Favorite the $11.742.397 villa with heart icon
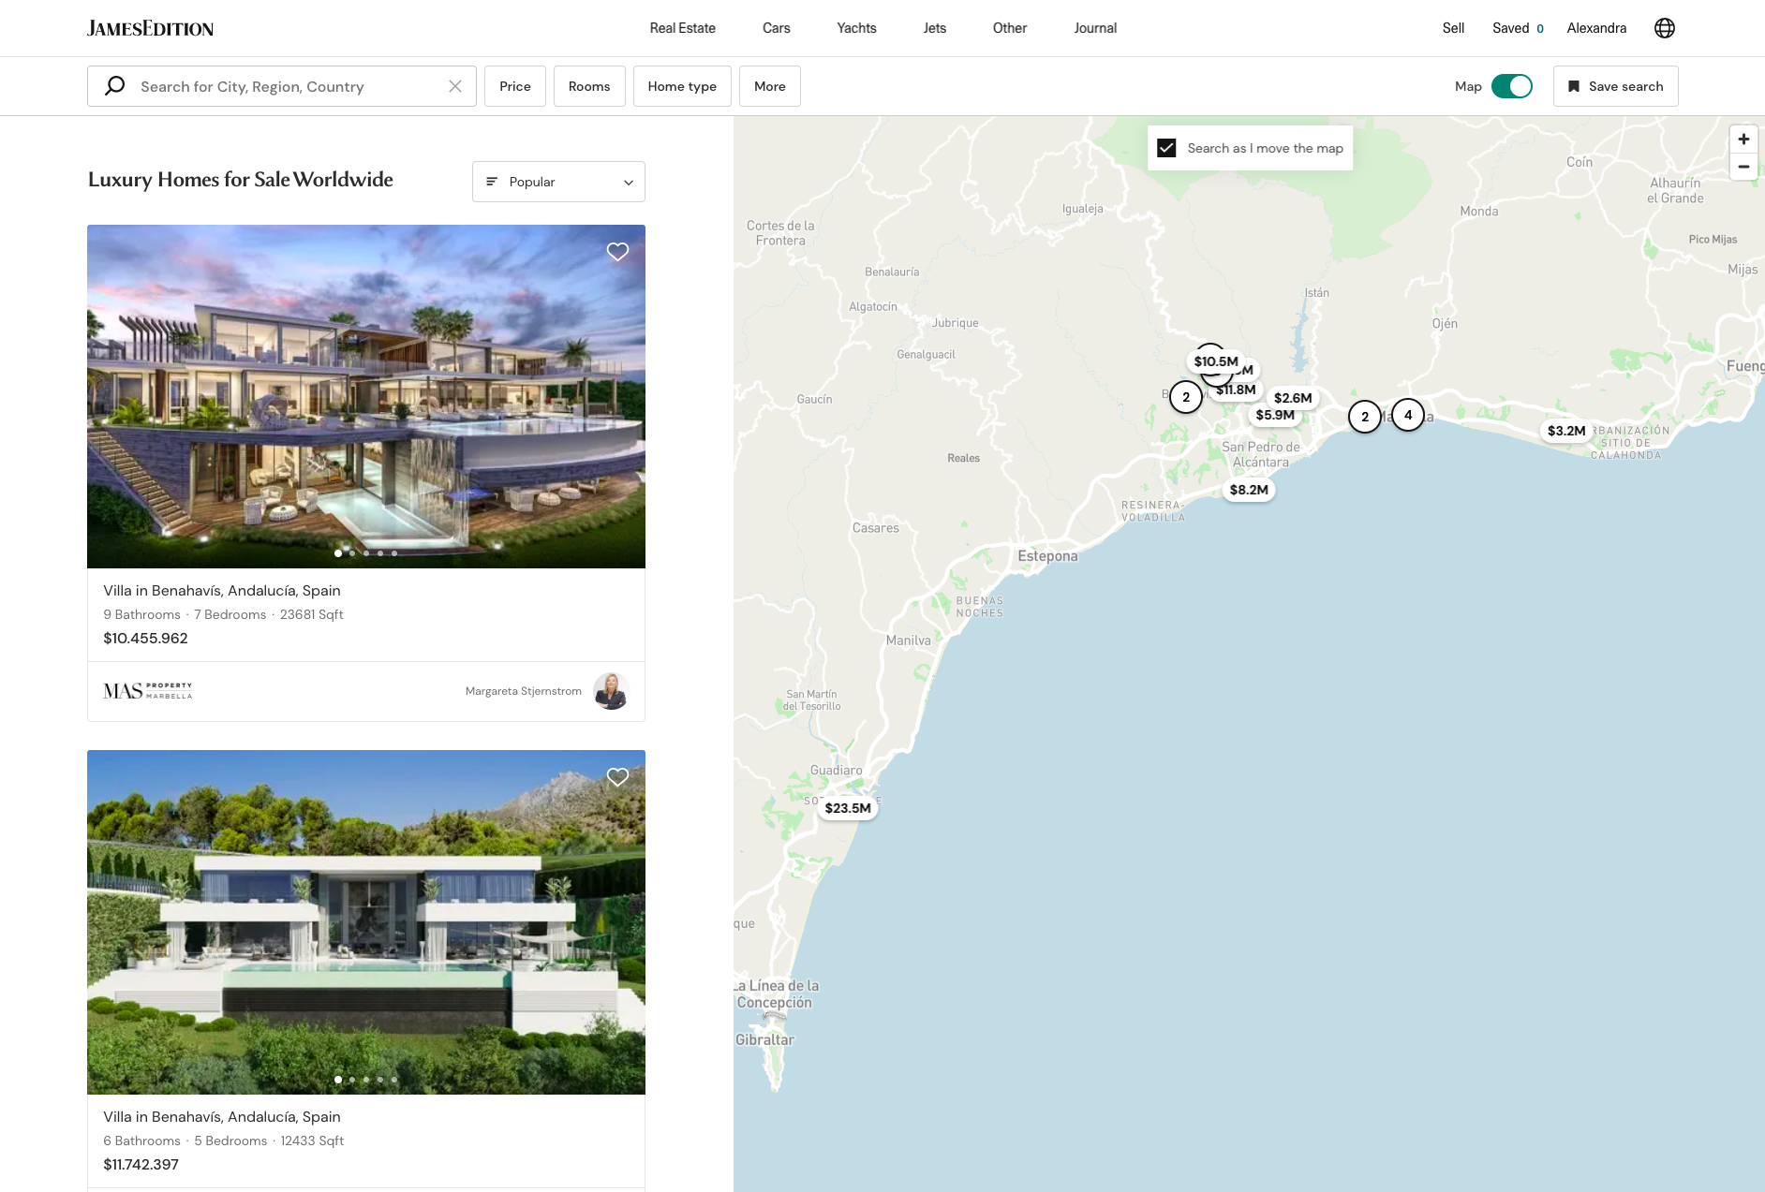 (x=617, y=777)
